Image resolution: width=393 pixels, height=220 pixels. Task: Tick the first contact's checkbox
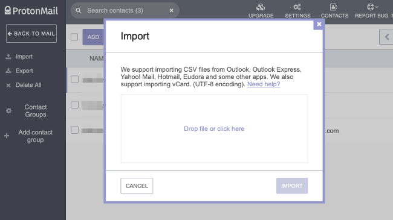(x=74, y=79)
